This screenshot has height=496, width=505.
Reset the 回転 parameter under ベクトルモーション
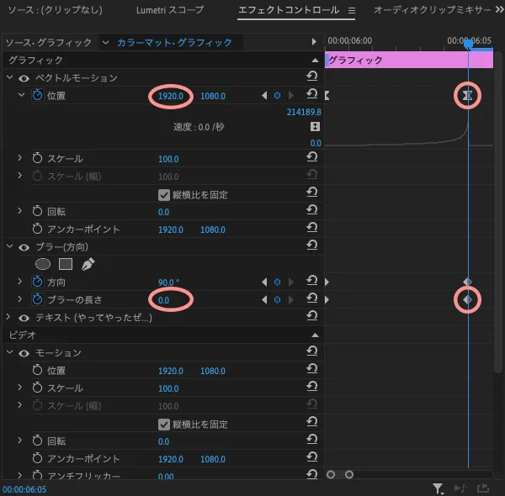pyautogui.click(x=312, y=211)
